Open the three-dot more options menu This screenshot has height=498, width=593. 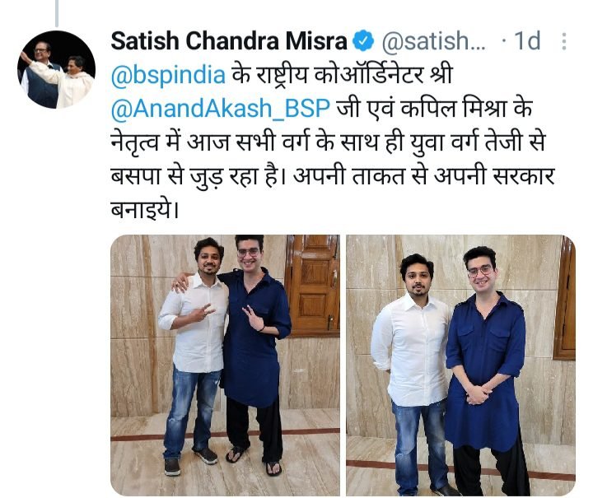coord(564,41)
